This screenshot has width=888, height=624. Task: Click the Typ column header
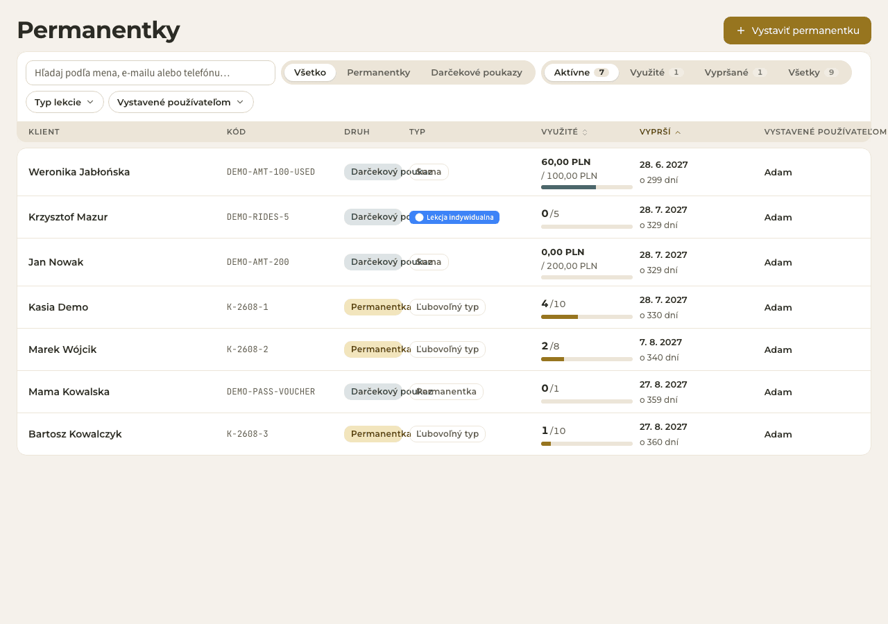point(417,132)
